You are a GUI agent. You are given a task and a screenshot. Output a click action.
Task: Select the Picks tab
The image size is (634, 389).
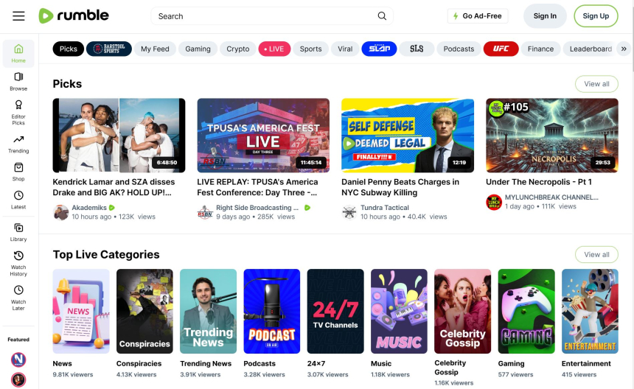click(x=69, y=49)
